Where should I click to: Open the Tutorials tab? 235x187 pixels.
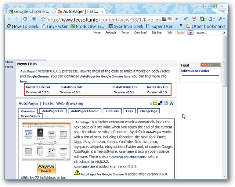(x=112, y=111)
